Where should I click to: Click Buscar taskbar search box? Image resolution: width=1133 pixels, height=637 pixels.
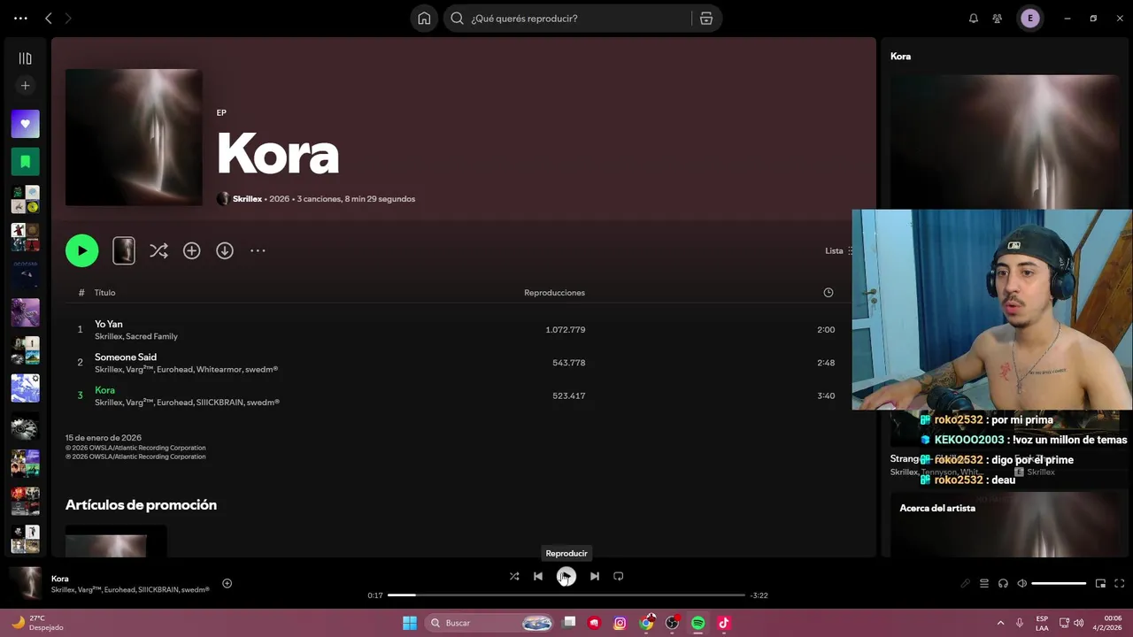coord(491,623)
